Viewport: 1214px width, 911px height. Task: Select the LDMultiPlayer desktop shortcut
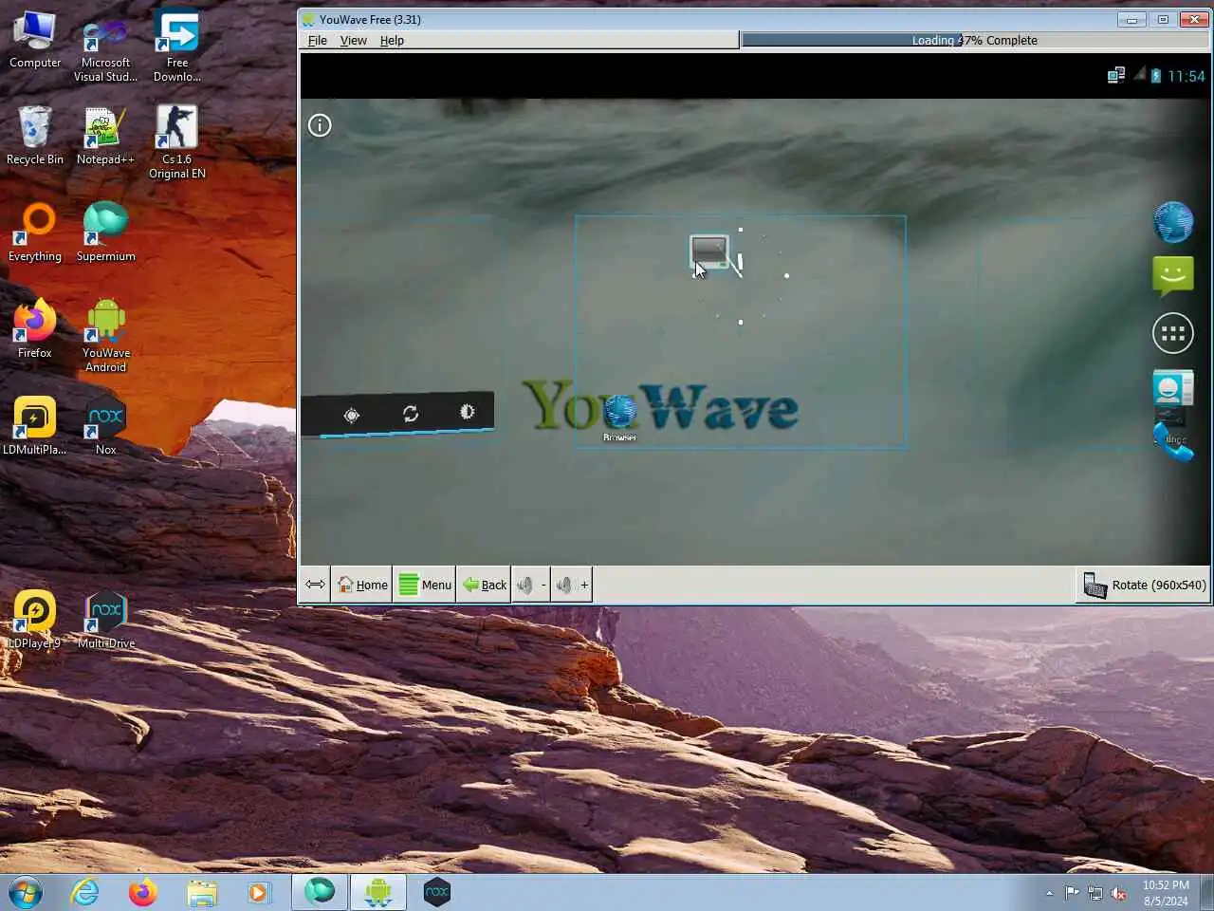[35, 426]
